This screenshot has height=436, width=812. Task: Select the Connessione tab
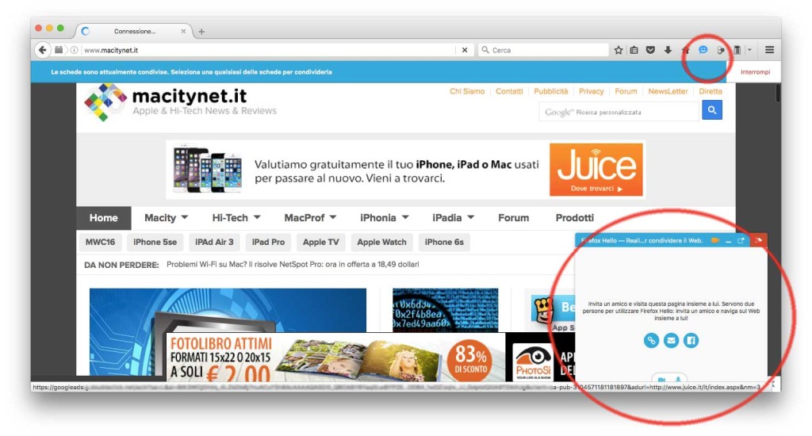tap(134, 31)
